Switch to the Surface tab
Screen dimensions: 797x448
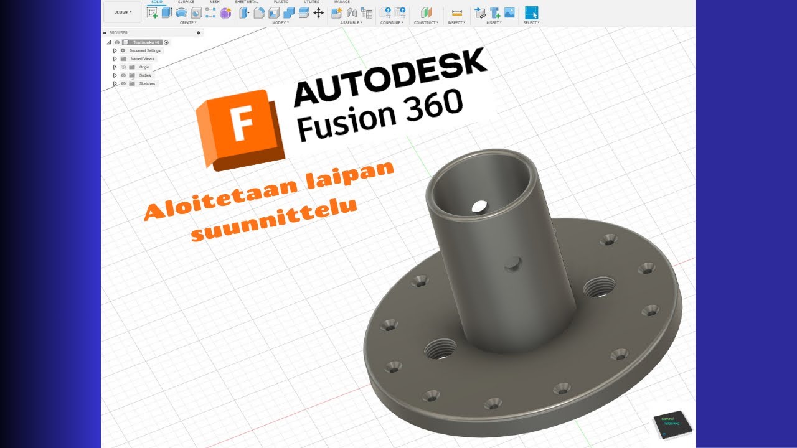pyautogui.click(x=186, y=2)
